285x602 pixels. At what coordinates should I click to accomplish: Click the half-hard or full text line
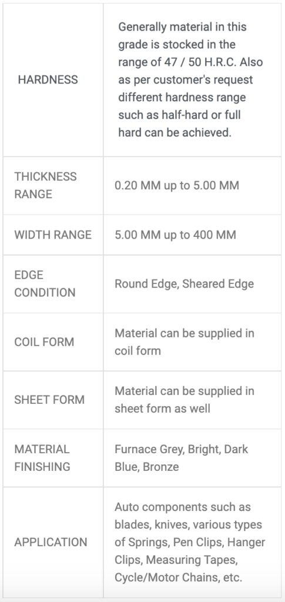[x=179, y=115]
